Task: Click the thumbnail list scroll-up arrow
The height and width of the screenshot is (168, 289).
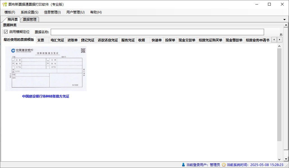Action: pyautogui.click(x=279, y=46)
